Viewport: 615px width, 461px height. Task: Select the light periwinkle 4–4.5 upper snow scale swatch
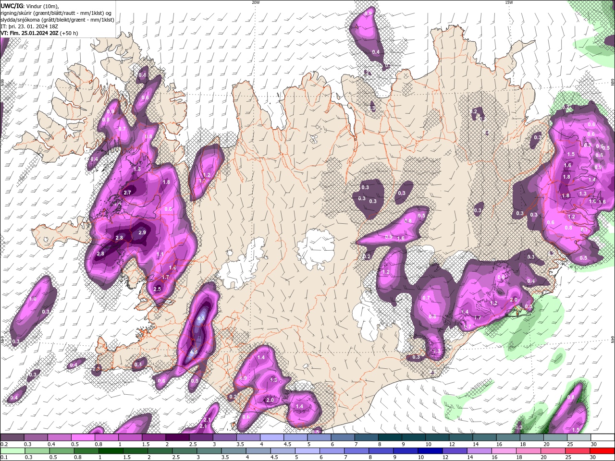271,437
